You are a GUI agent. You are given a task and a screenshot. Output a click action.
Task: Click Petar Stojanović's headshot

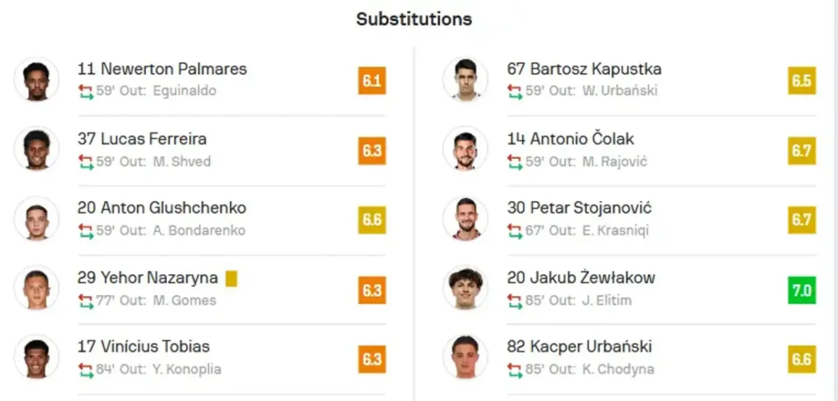(465, 218)
